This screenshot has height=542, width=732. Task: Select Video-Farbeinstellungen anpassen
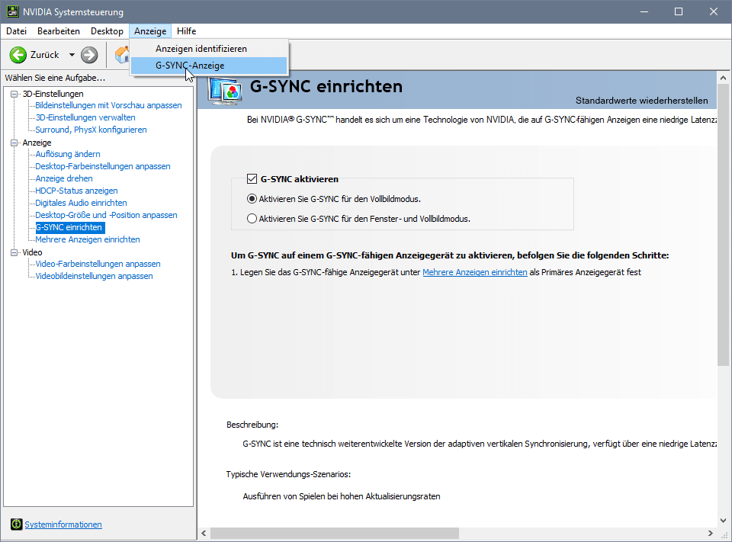[x=98, y=264]
